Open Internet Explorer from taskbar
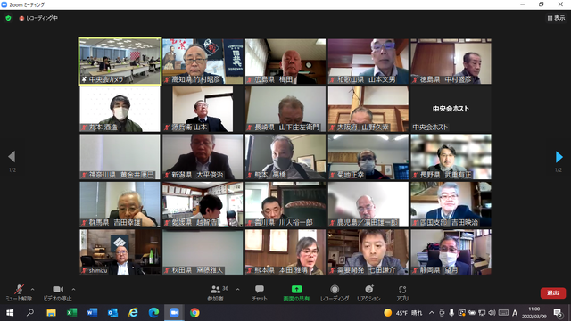Image resolution: width=571 pixels, height=321 pixels. [x=133, y=313]
